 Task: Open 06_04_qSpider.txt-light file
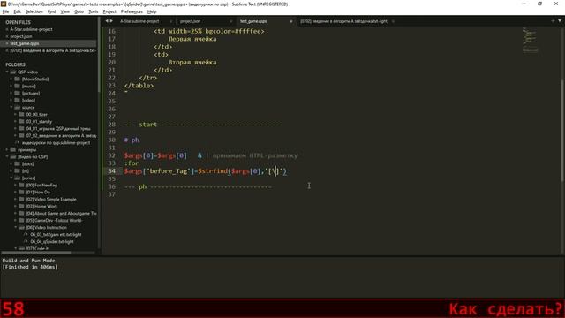[52, 241]
